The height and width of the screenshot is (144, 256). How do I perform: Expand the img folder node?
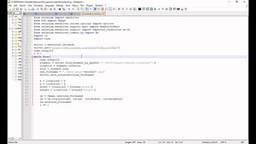(x=12, y=41)
